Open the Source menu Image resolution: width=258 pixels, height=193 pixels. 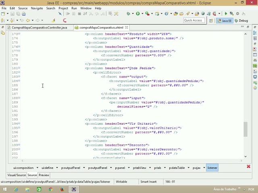(x=23, y=8)
